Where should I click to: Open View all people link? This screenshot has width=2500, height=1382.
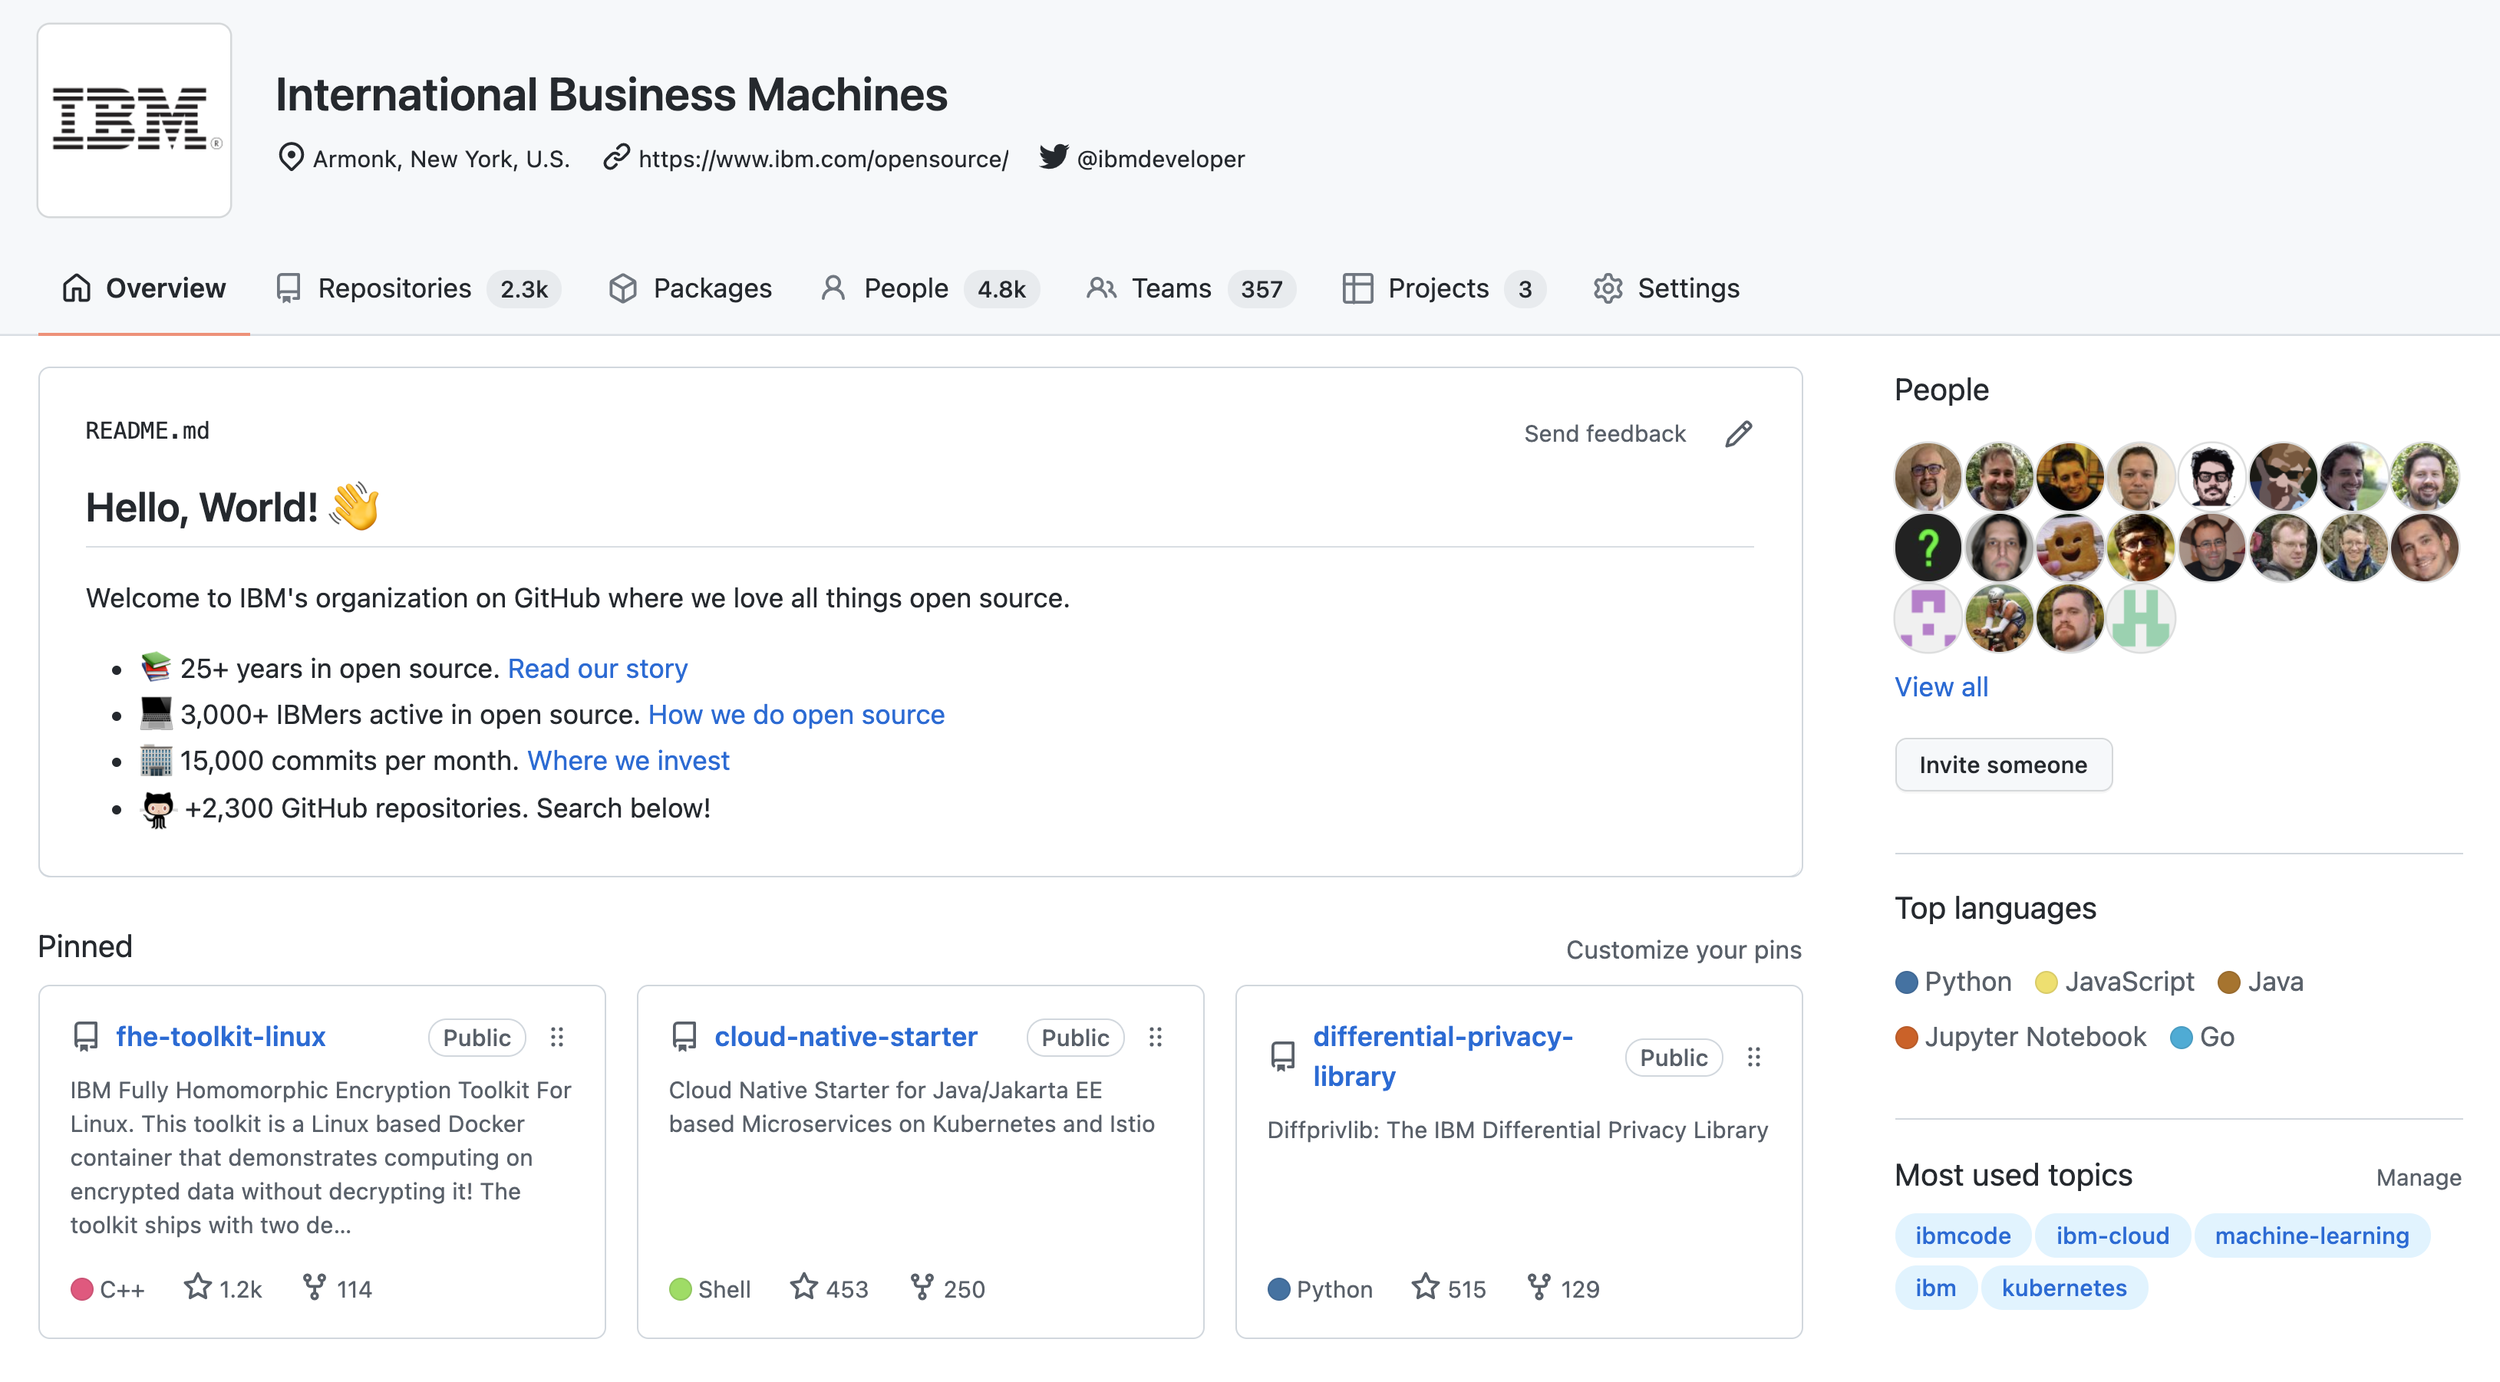(x=1941, y=686)
